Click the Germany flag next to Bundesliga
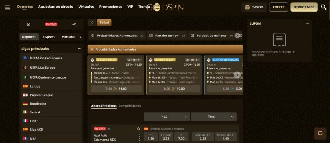Viewport: 330px width, 143px height. click(x=25, y=104)
